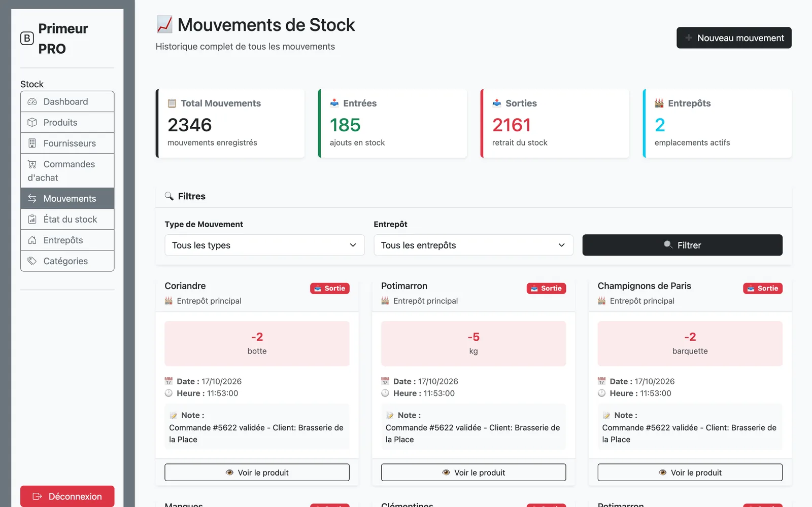
Task: Go to Dashboard in sidebar
Action: 67,101
